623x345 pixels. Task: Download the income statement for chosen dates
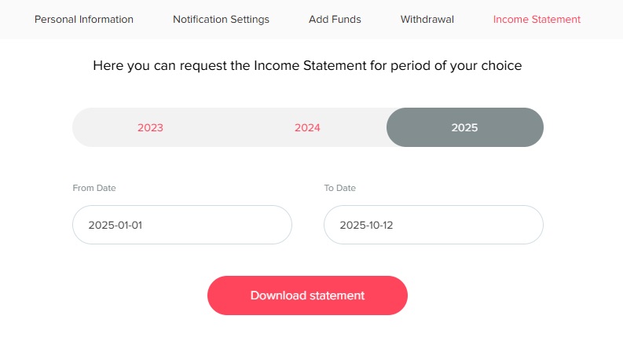[x=307, y=295]
